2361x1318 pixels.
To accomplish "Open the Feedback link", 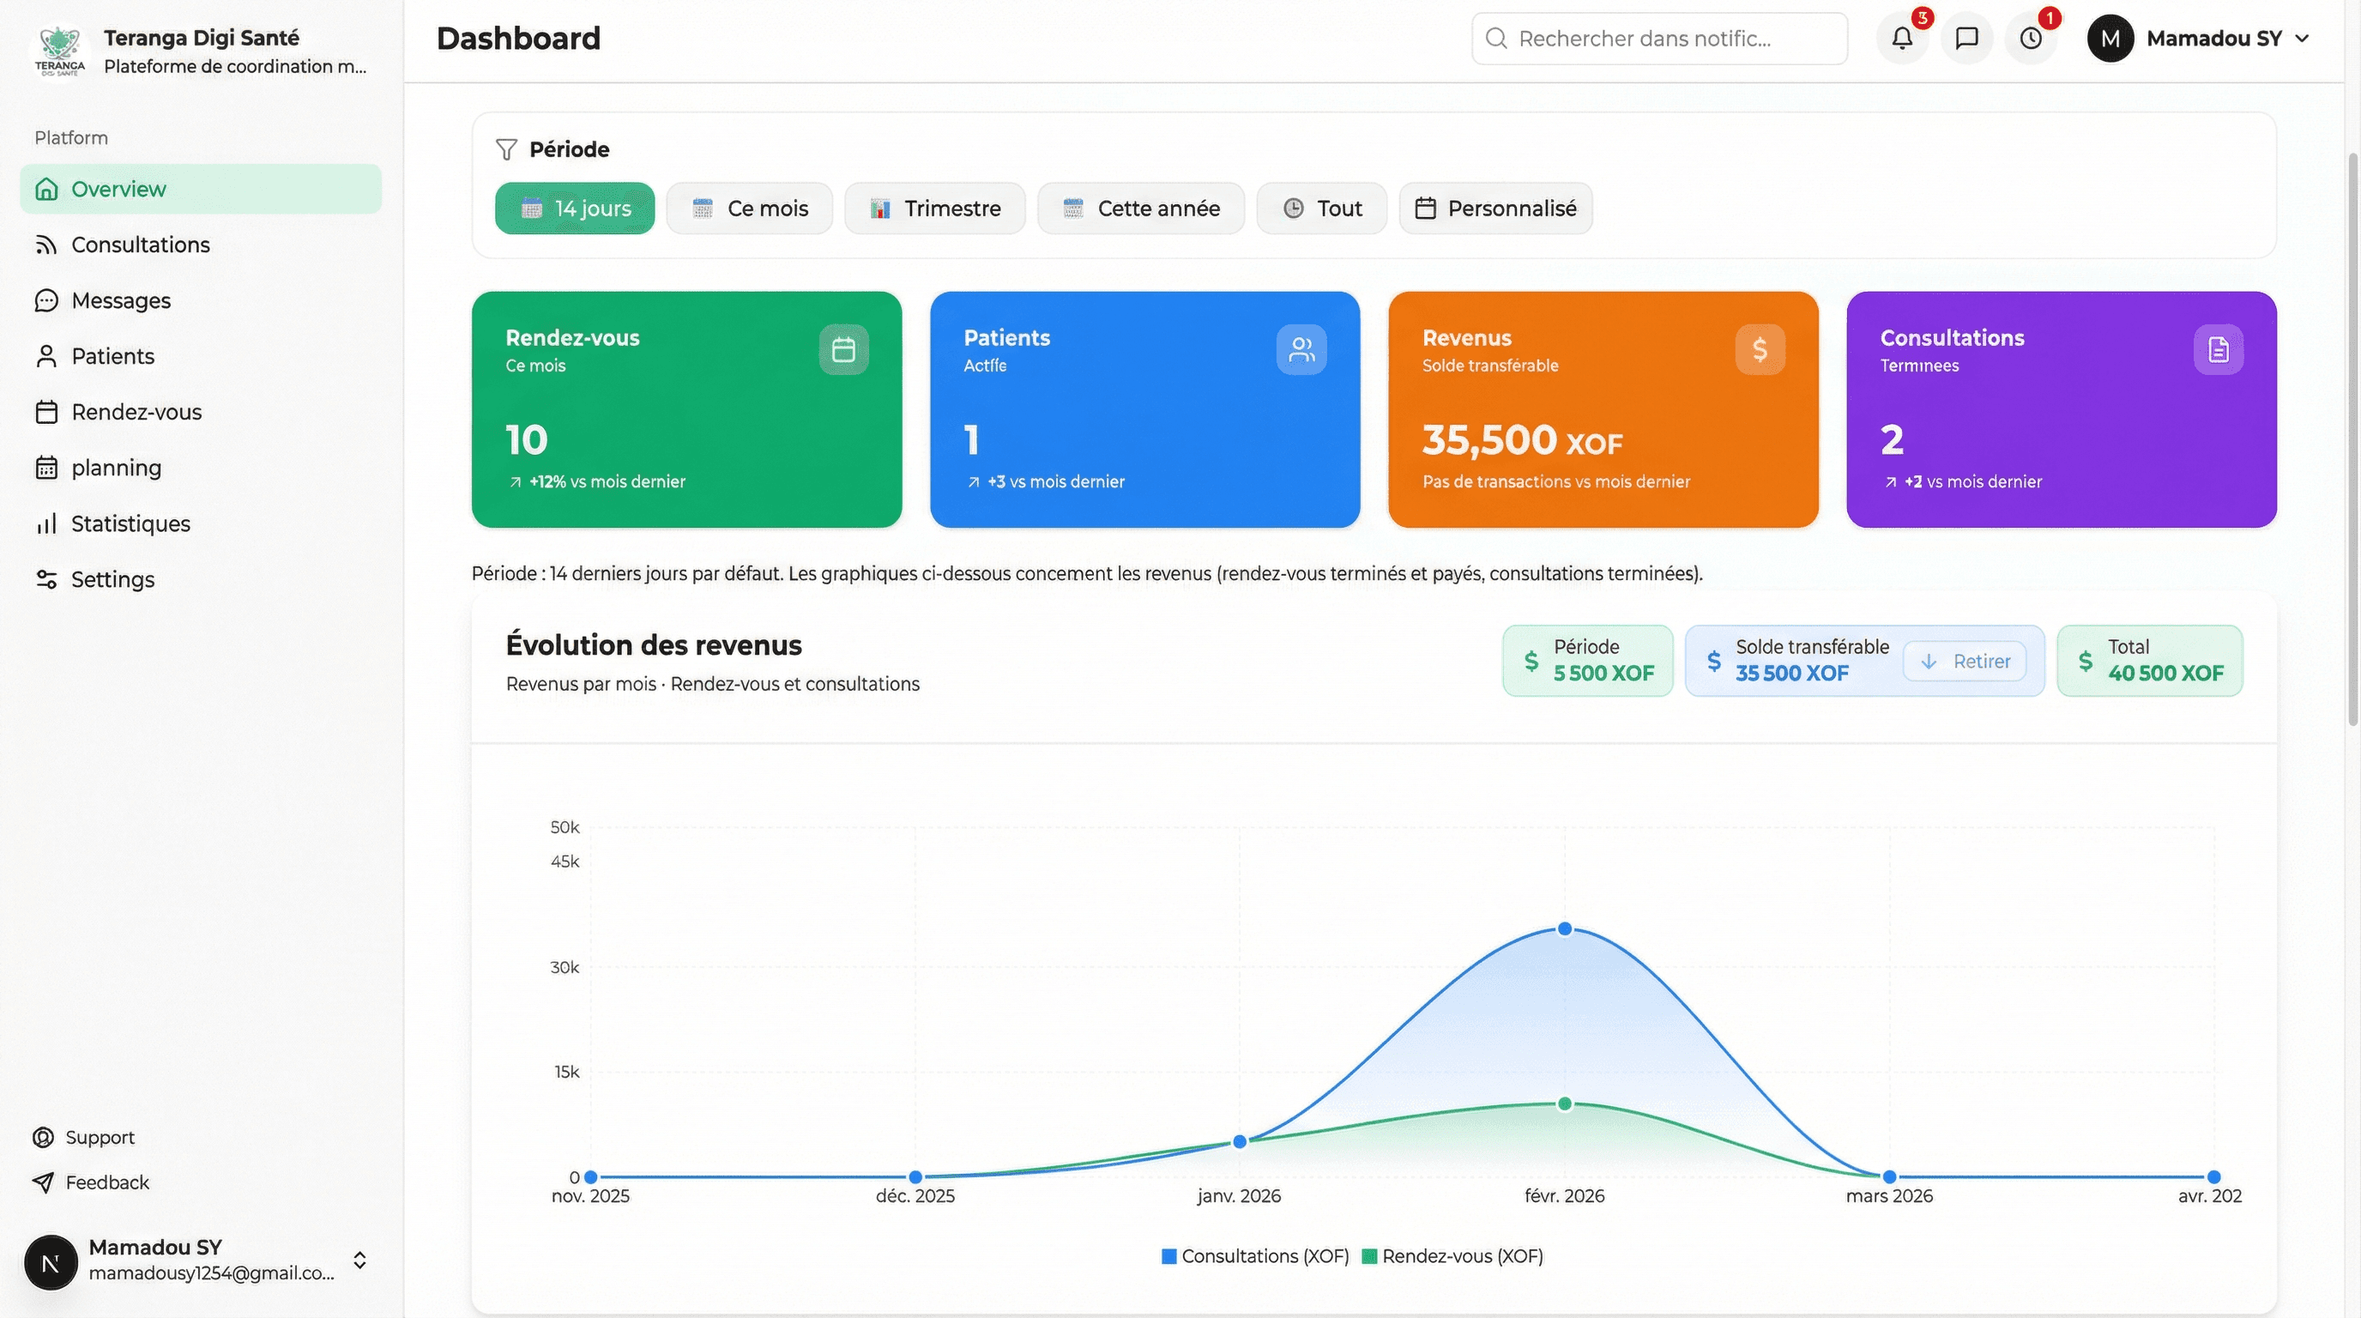I will (x=106, y=1182).
